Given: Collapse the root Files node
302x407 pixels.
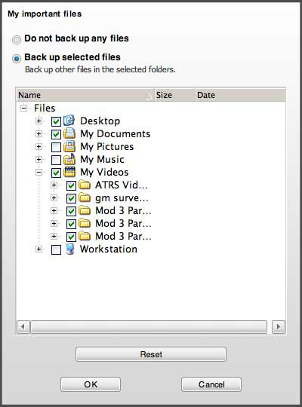Looking at the screenshot, I should click(x=23, y=108).
